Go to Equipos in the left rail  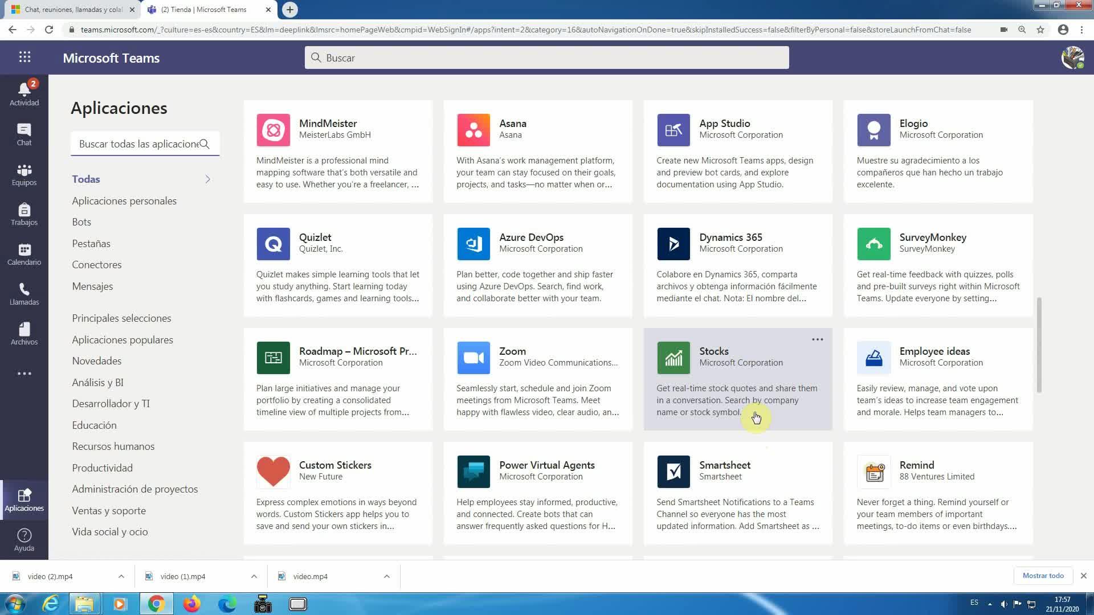point(24,174)
